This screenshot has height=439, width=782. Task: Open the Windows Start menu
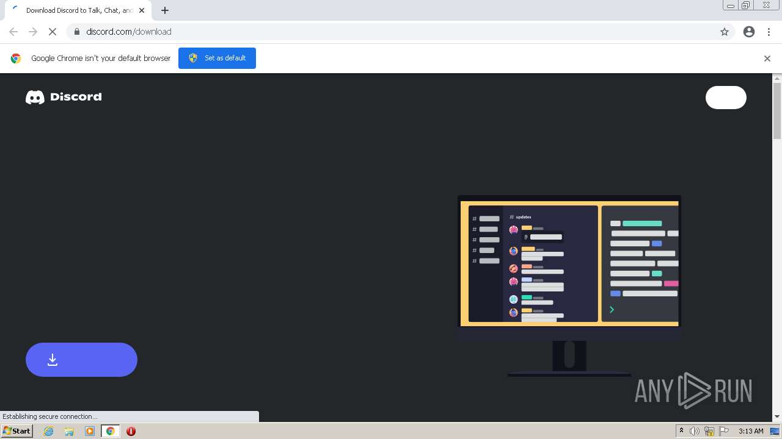click(x=17, y=431)
